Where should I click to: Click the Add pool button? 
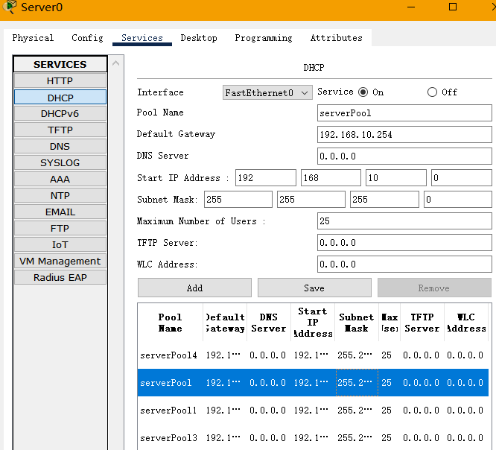[194, 288]
